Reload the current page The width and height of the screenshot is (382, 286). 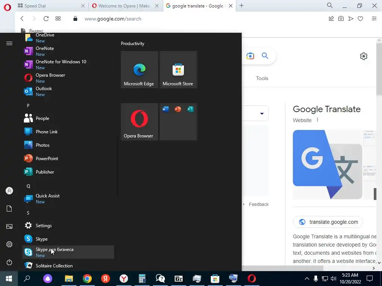click(46, 19)
